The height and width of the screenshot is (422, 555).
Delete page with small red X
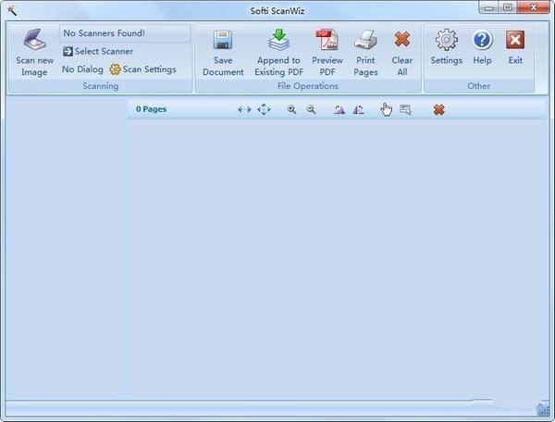[438, 110]
